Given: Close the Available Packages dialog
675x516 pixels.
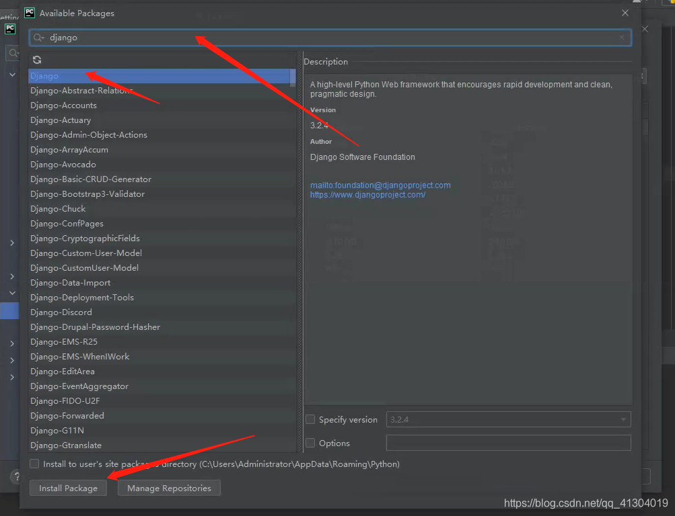Looking at the screenshot, I should tap(625, 13).
